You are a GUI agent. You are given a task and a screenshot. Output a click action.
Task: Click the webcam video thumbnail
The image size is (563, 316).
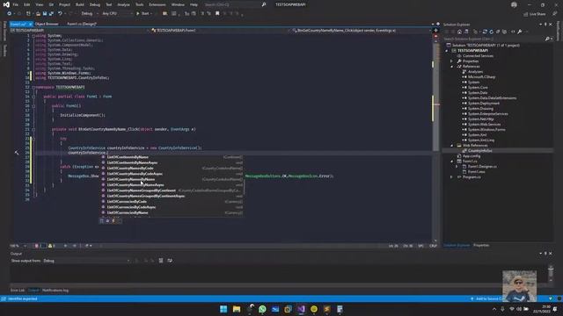pyautogui.click(x=519, y=286)
